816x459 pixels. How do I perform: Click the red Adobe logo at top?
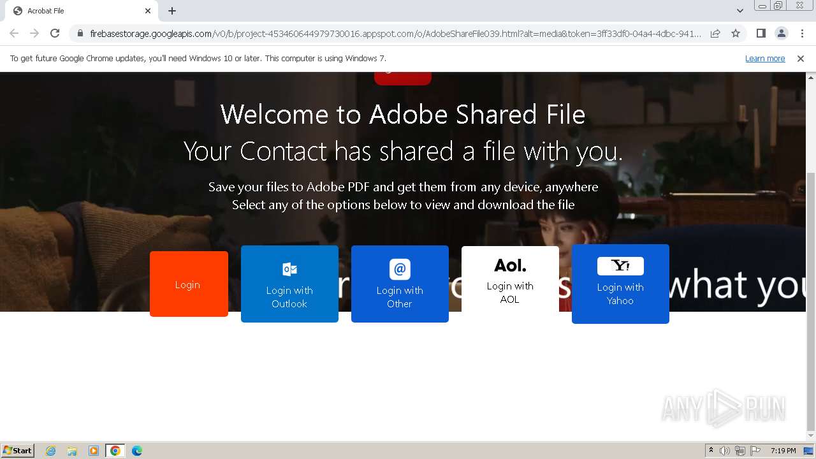pyautogui.click(x=403, y=78)
